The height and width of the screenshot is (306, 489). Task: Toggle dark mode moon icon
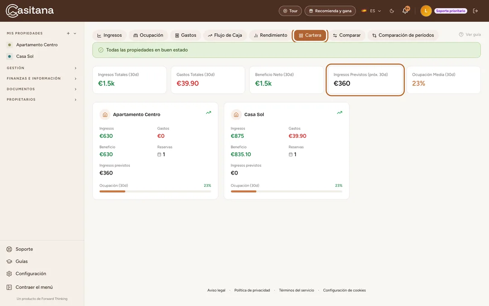(x=392, y=11)
